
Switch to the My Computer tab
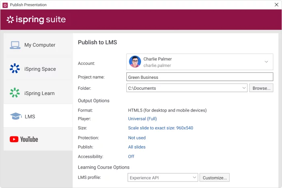coord(38,45)
